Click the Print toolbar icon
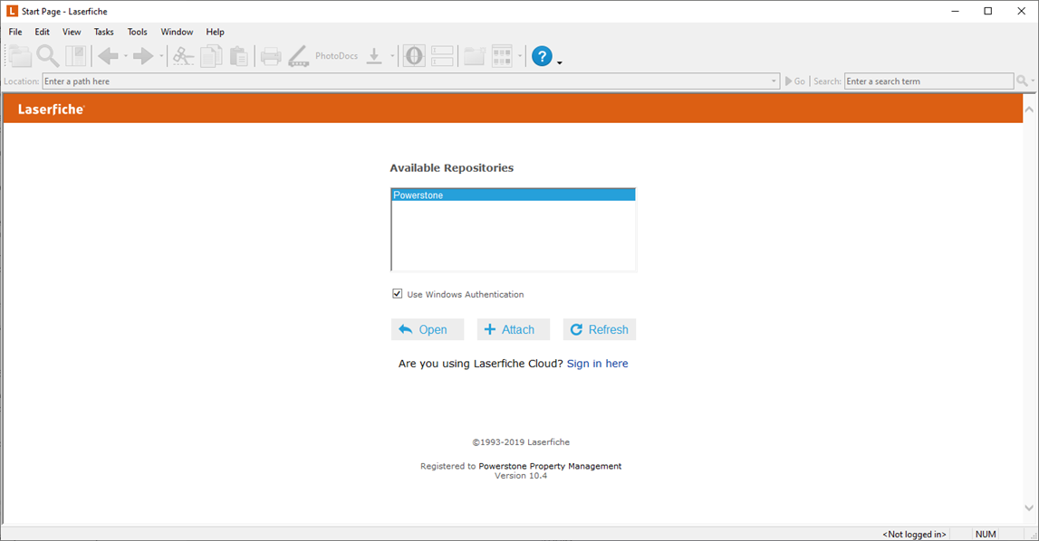Image resolution: width=1039 pixels, height=541 pixels. tap(270, 56)
